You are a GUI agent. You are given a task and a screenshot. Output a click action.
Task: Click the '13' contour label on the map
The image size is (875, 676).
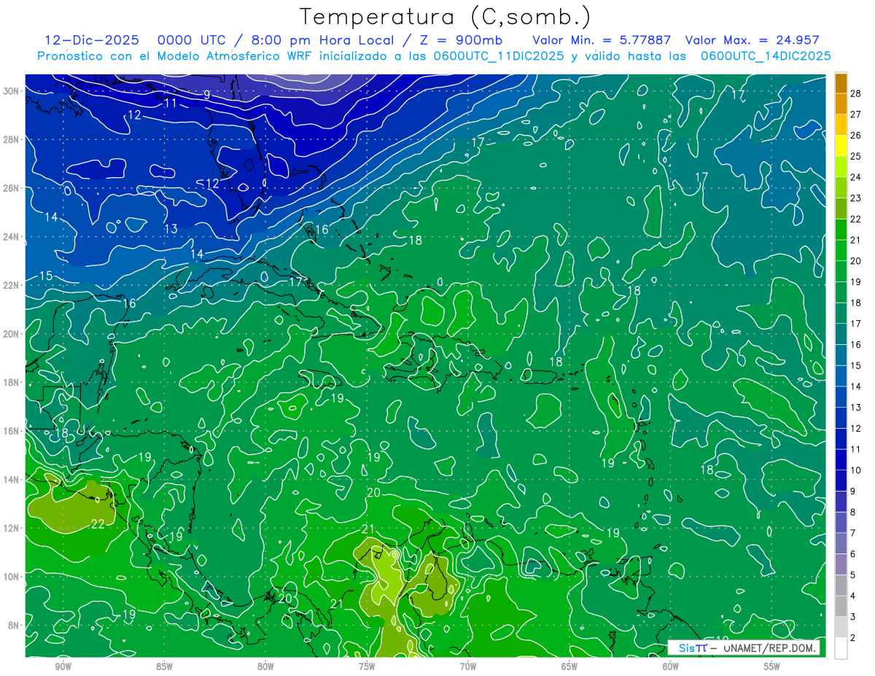click(171, 228)
